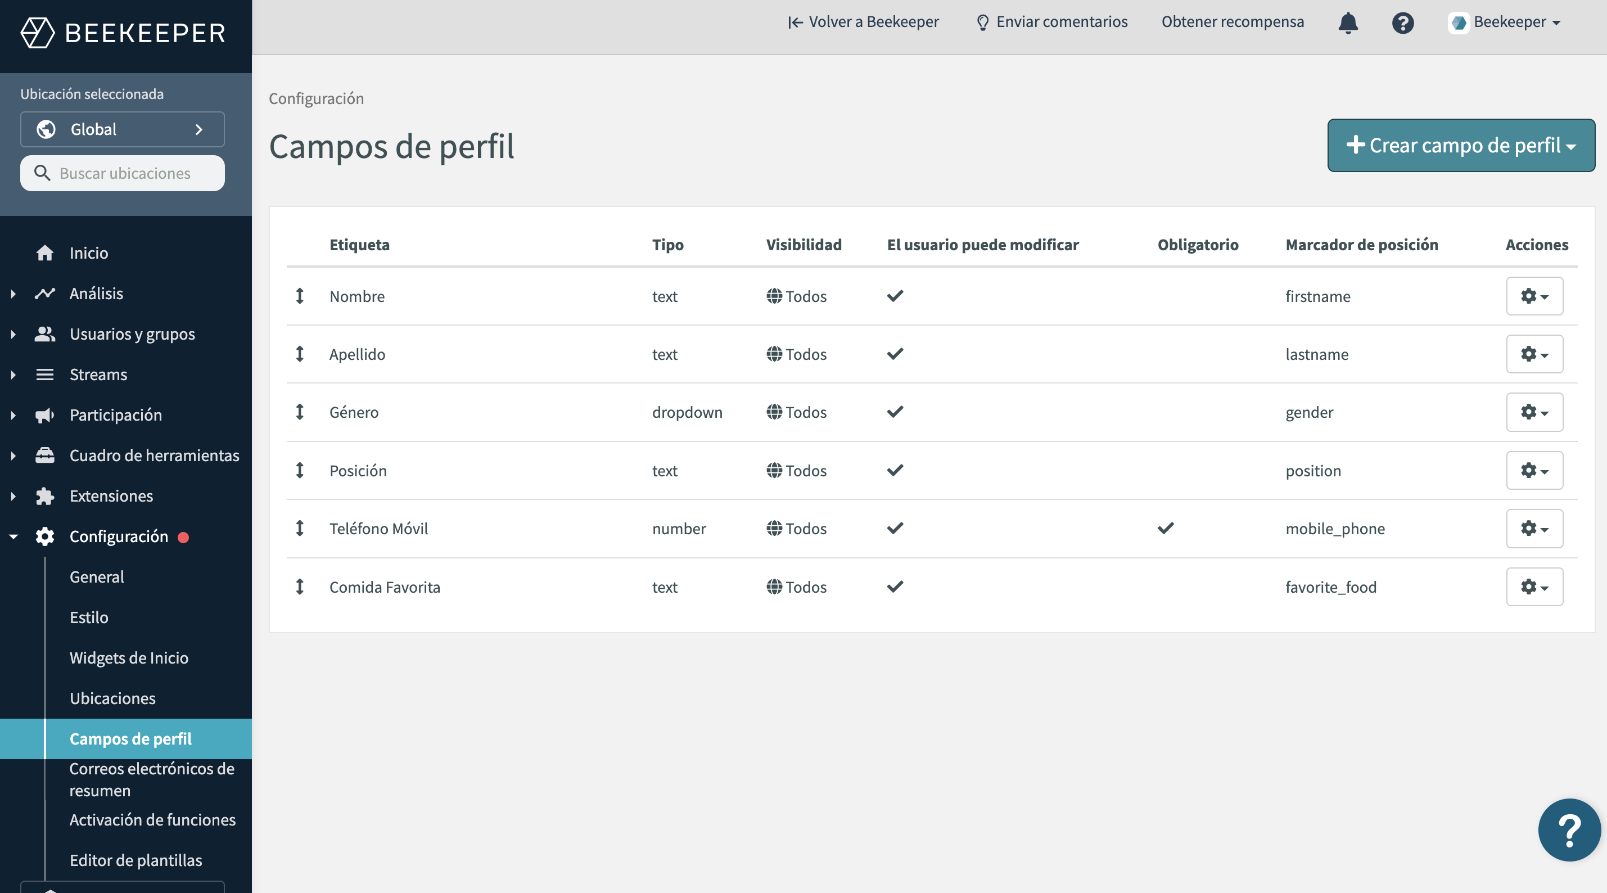Click reorder arrow icon beside Género
This screenshot has height=893, width=1607.
(x=300, y=412)
